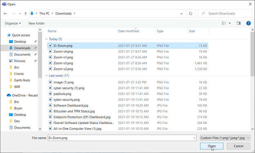The width and height of the screenshot is (255, 153).
Task: Change view layout icon
Action: point(224,23)
